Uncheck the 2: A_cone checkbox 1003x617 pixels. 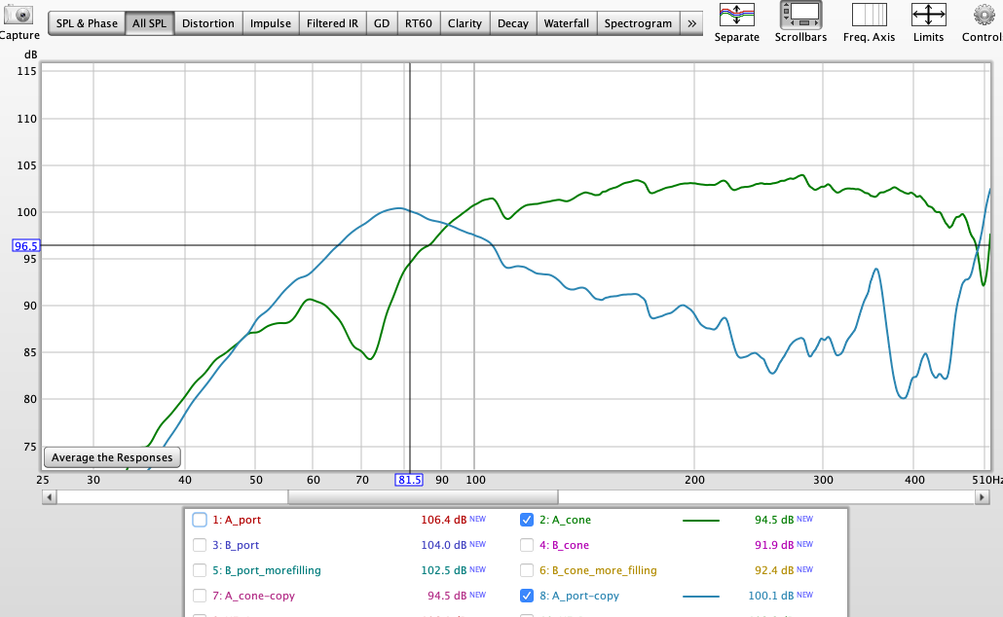pos(527,520)
